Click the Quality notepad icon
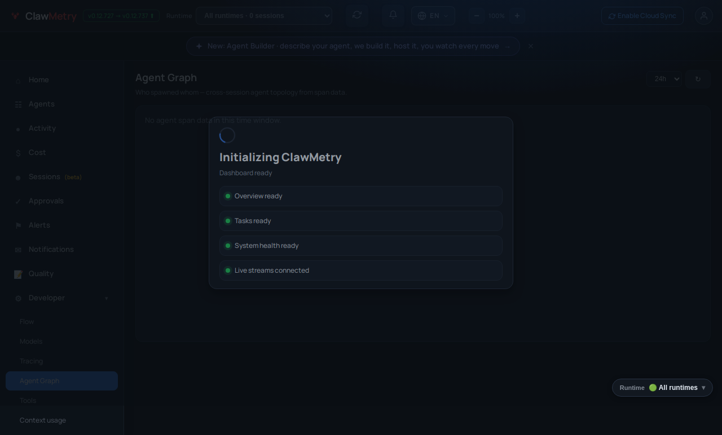722x435 pixels. click(18, 274)
